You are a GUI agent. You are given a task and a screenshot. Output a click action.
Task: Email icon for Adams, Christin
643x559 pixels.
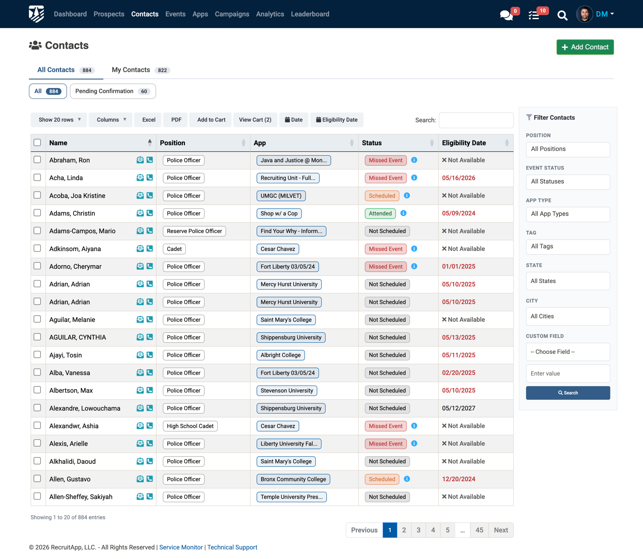click(140, 213)
